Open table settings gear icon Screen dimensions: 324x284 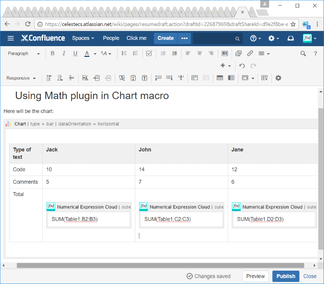[x=278, y=78]
